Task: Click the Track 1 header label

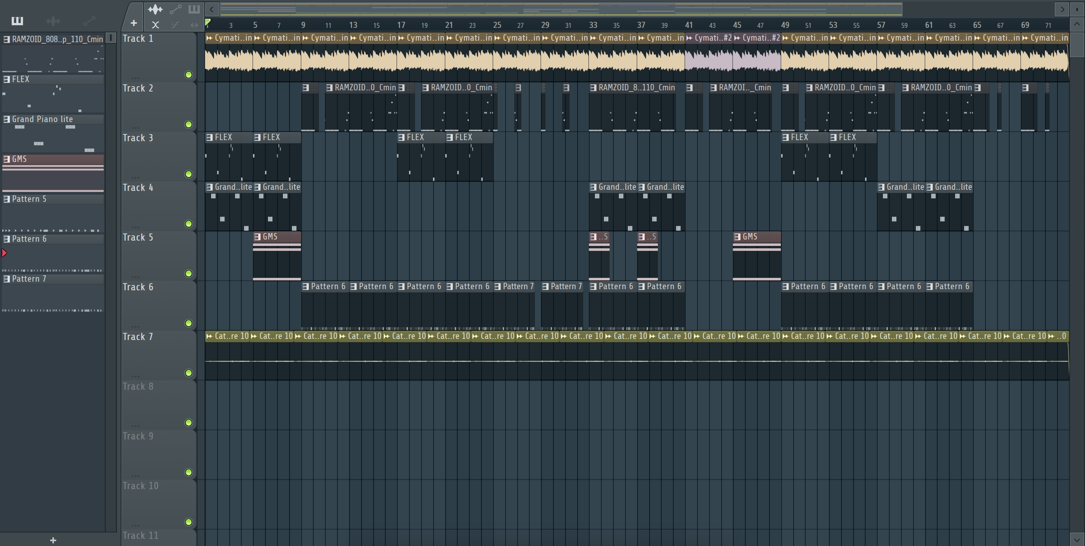Action: point(138,39)
